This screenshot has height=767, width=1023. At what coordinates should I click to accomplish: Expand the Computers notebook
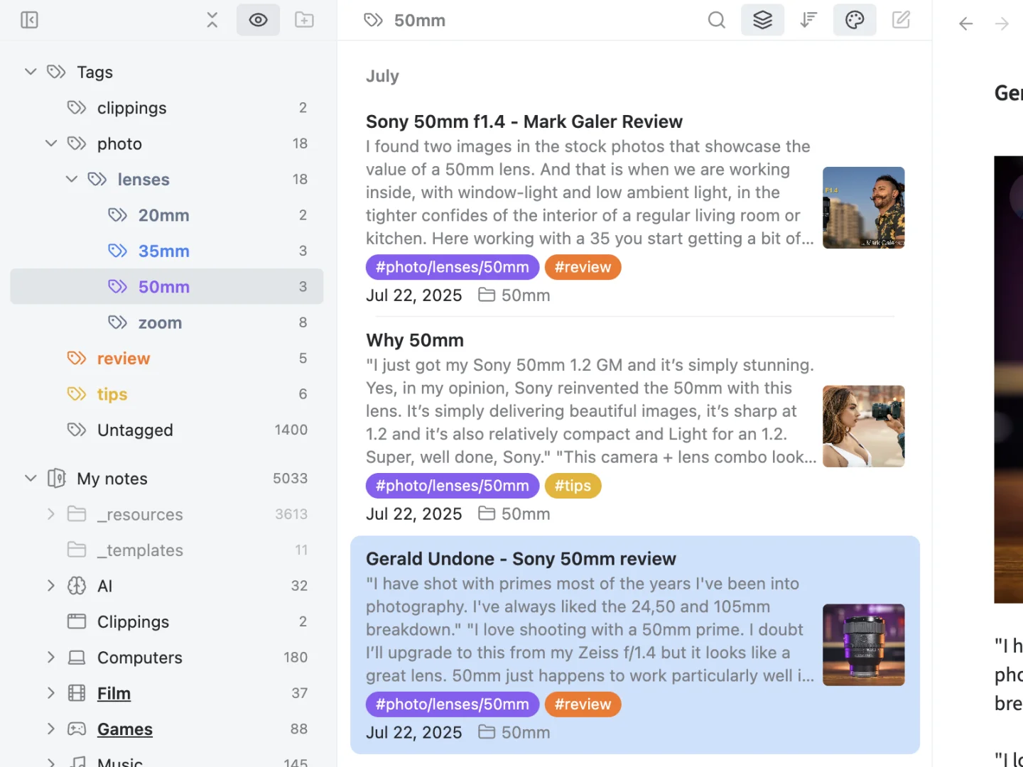tap(51, 657)
